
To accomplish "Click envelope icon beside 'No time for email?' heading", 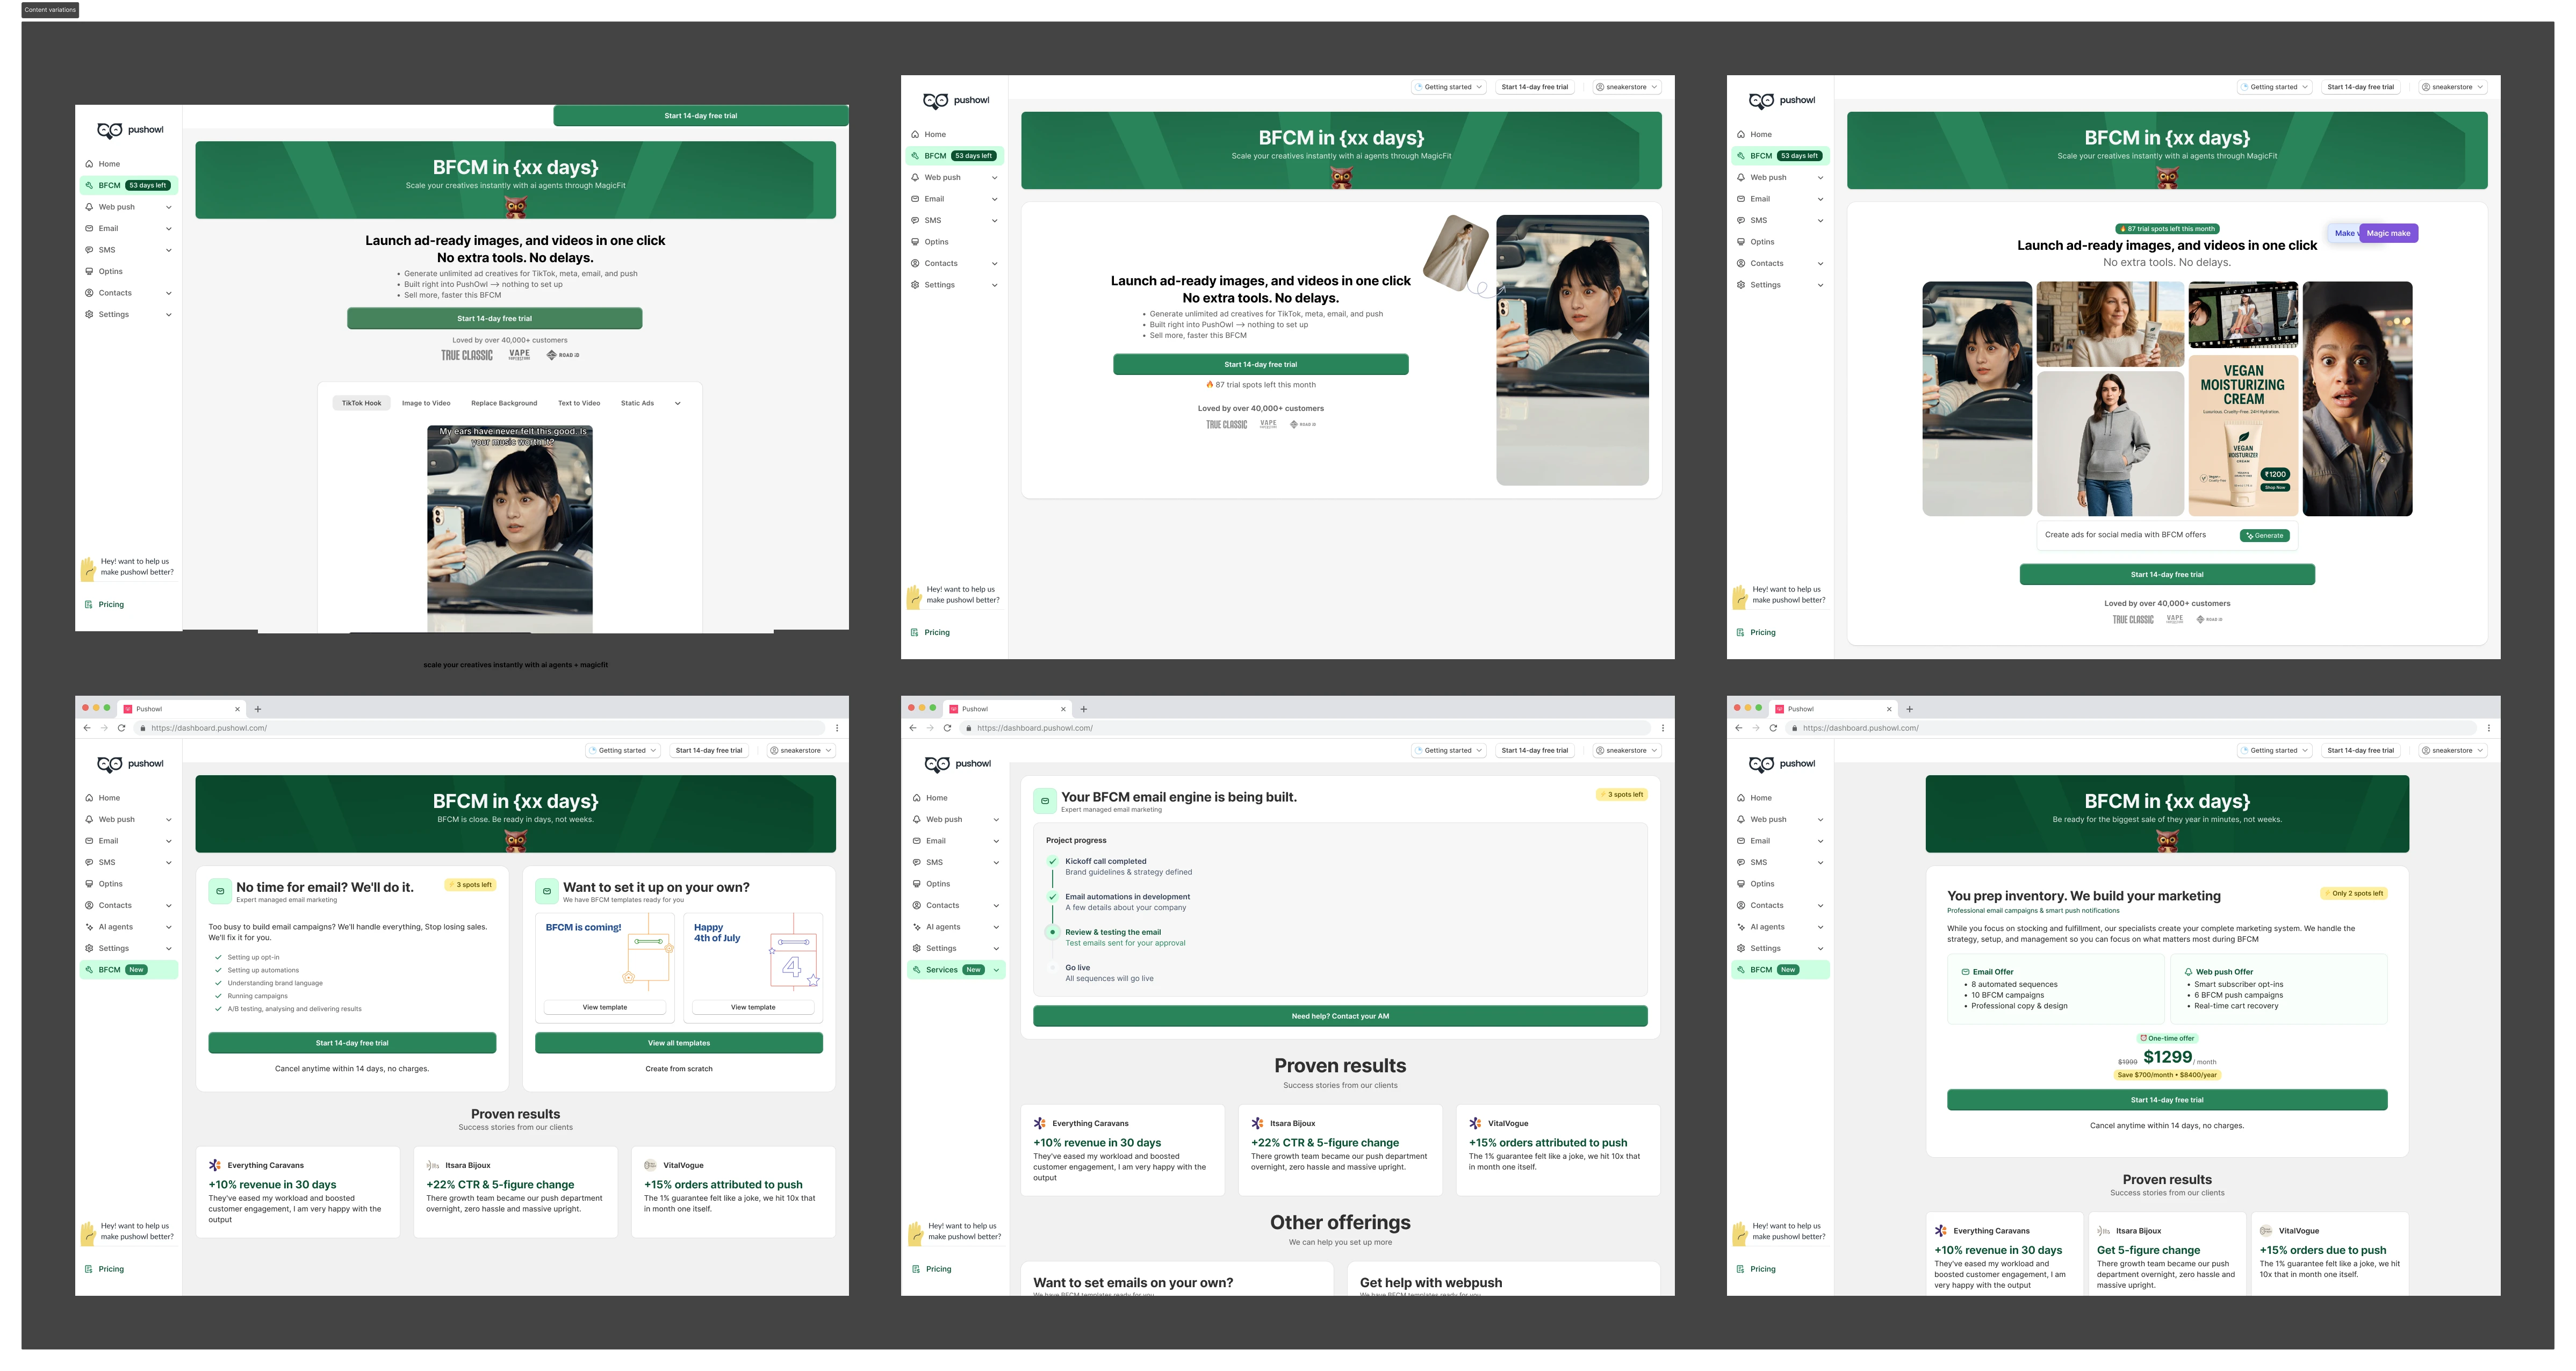I will tap(220, 891).
